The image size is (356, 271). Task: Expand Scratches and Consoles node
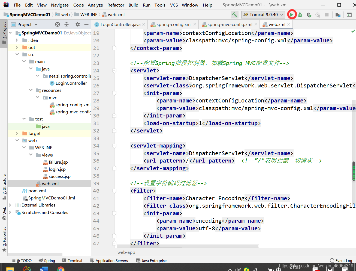[10, 212]
